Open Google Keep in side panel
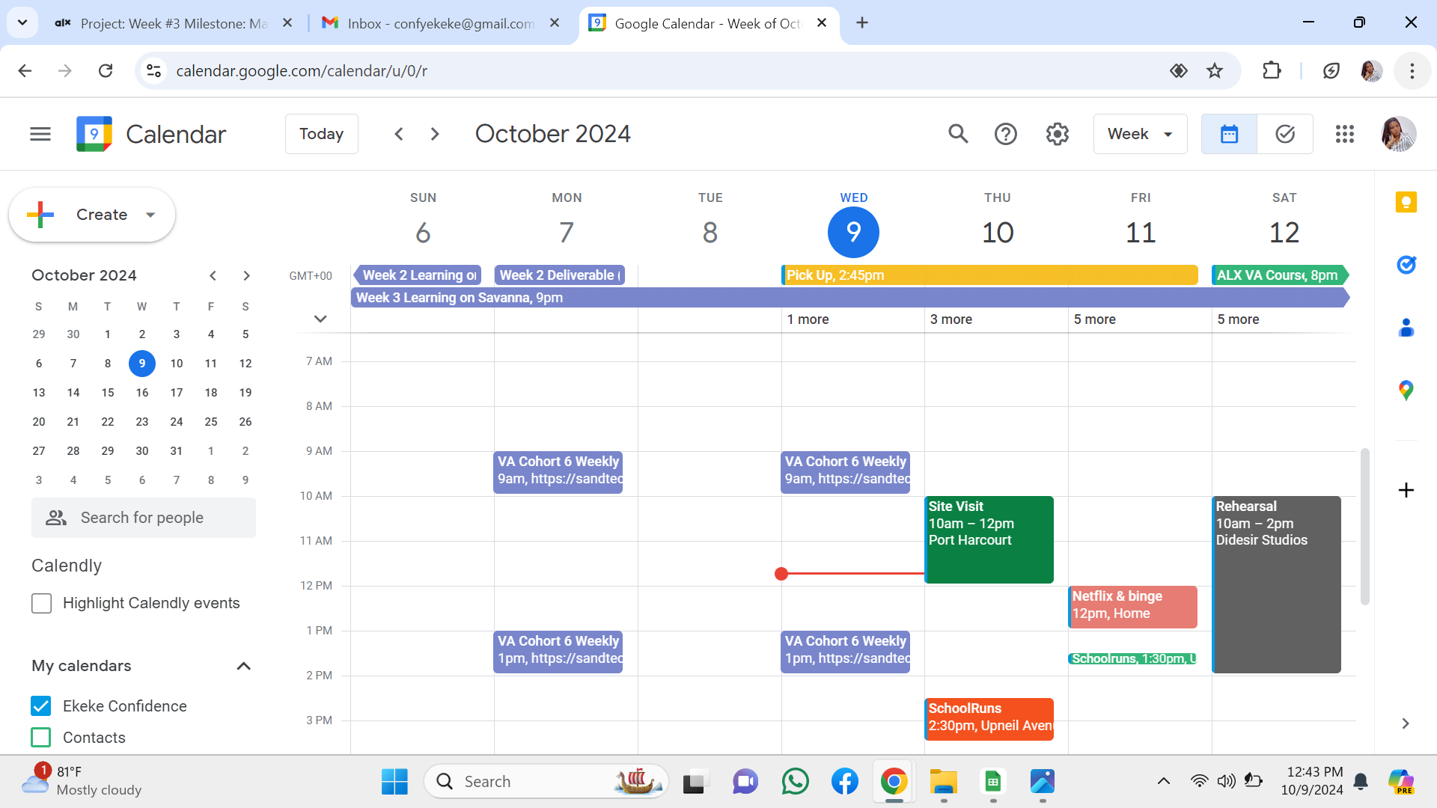 coord(1406,202)
